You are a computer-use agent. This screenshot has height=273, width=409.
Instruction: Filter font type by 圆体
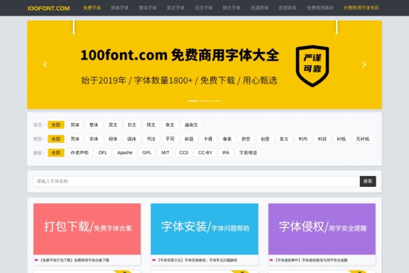[132, 139]
